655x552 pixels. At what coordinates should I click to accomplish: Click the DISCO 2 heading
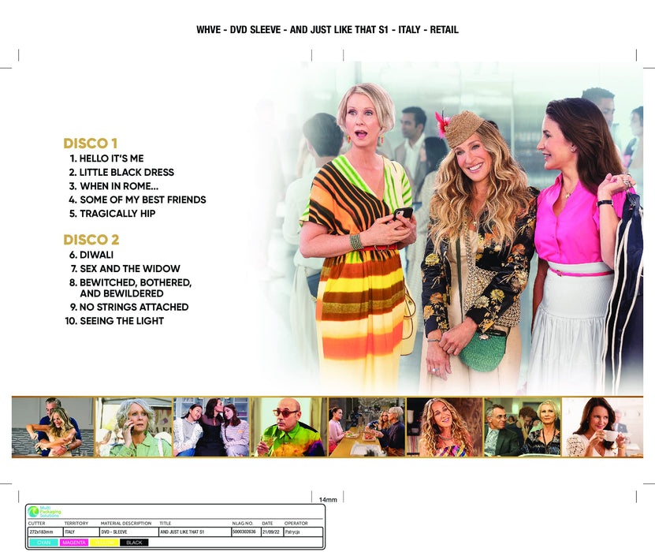[91, 240]
